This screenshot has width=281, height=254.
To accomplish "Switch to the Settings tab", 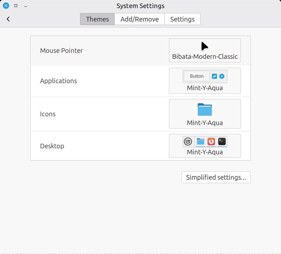I will click(182, 19).
